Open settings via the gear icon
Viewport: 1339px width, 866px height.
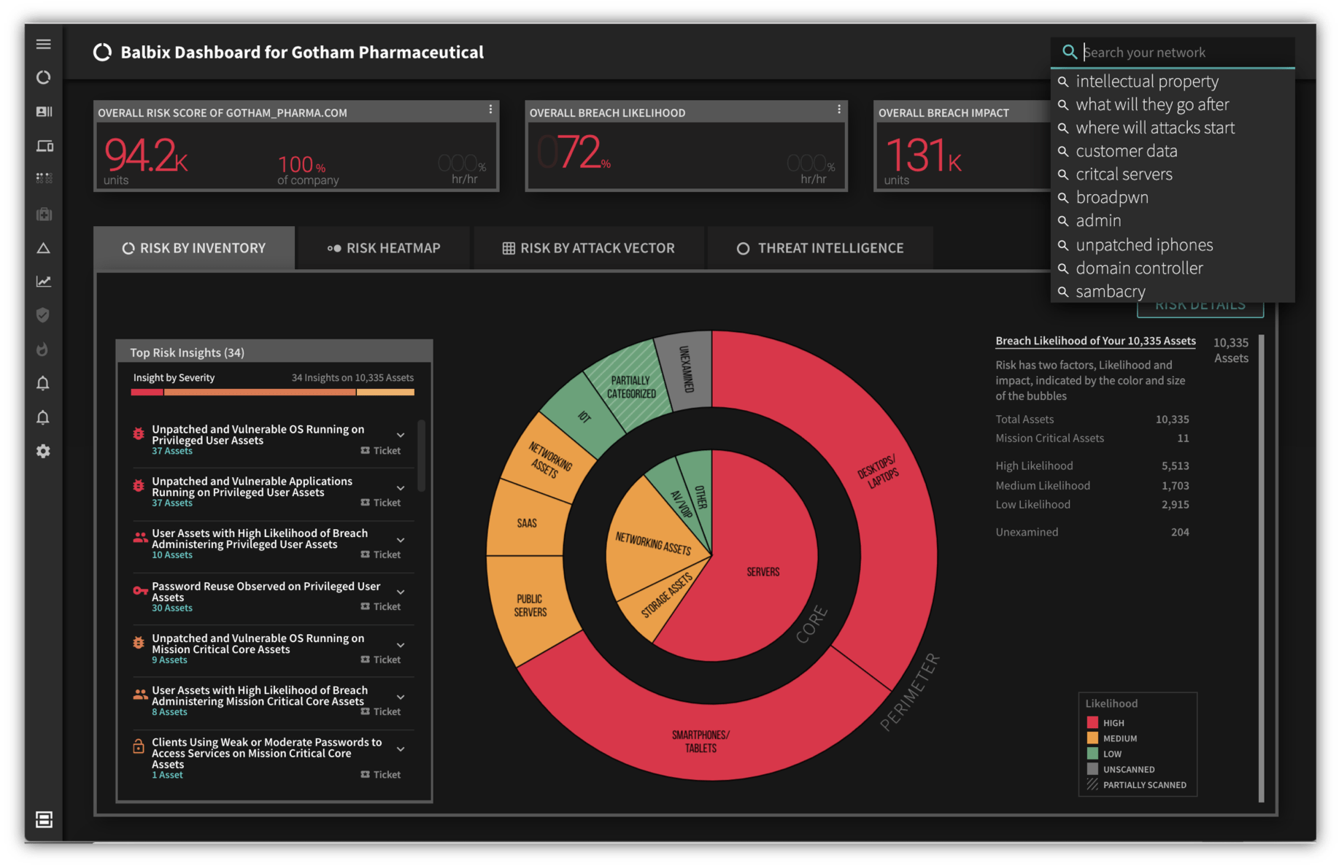(x=43, y=452)
